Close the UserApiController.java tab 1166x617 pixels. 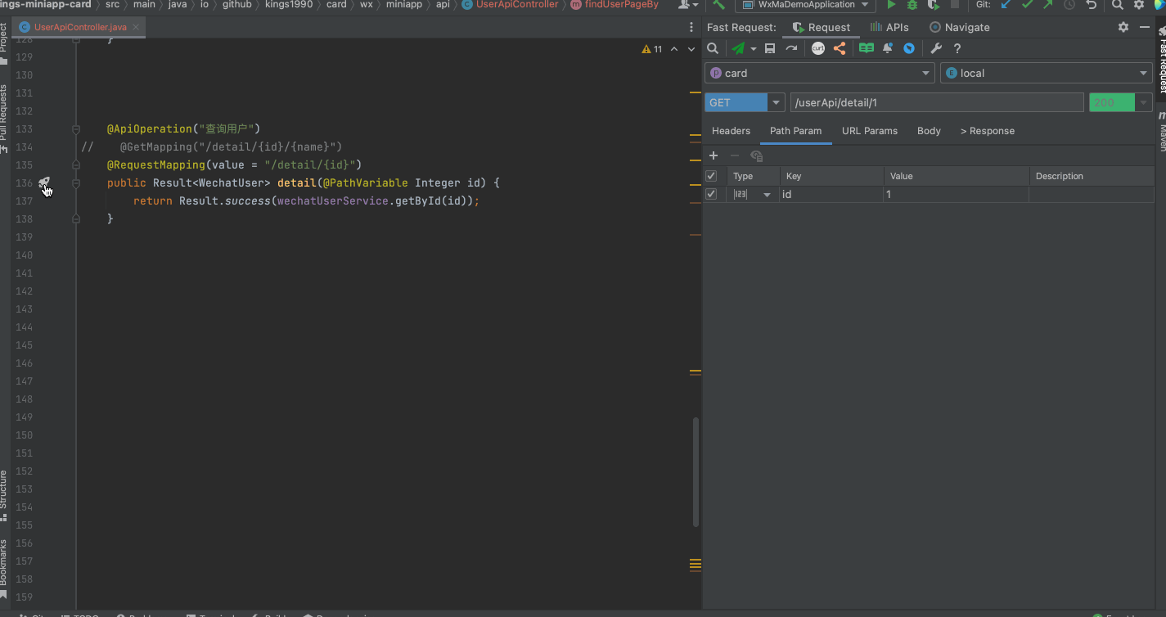tap(136, 27)
